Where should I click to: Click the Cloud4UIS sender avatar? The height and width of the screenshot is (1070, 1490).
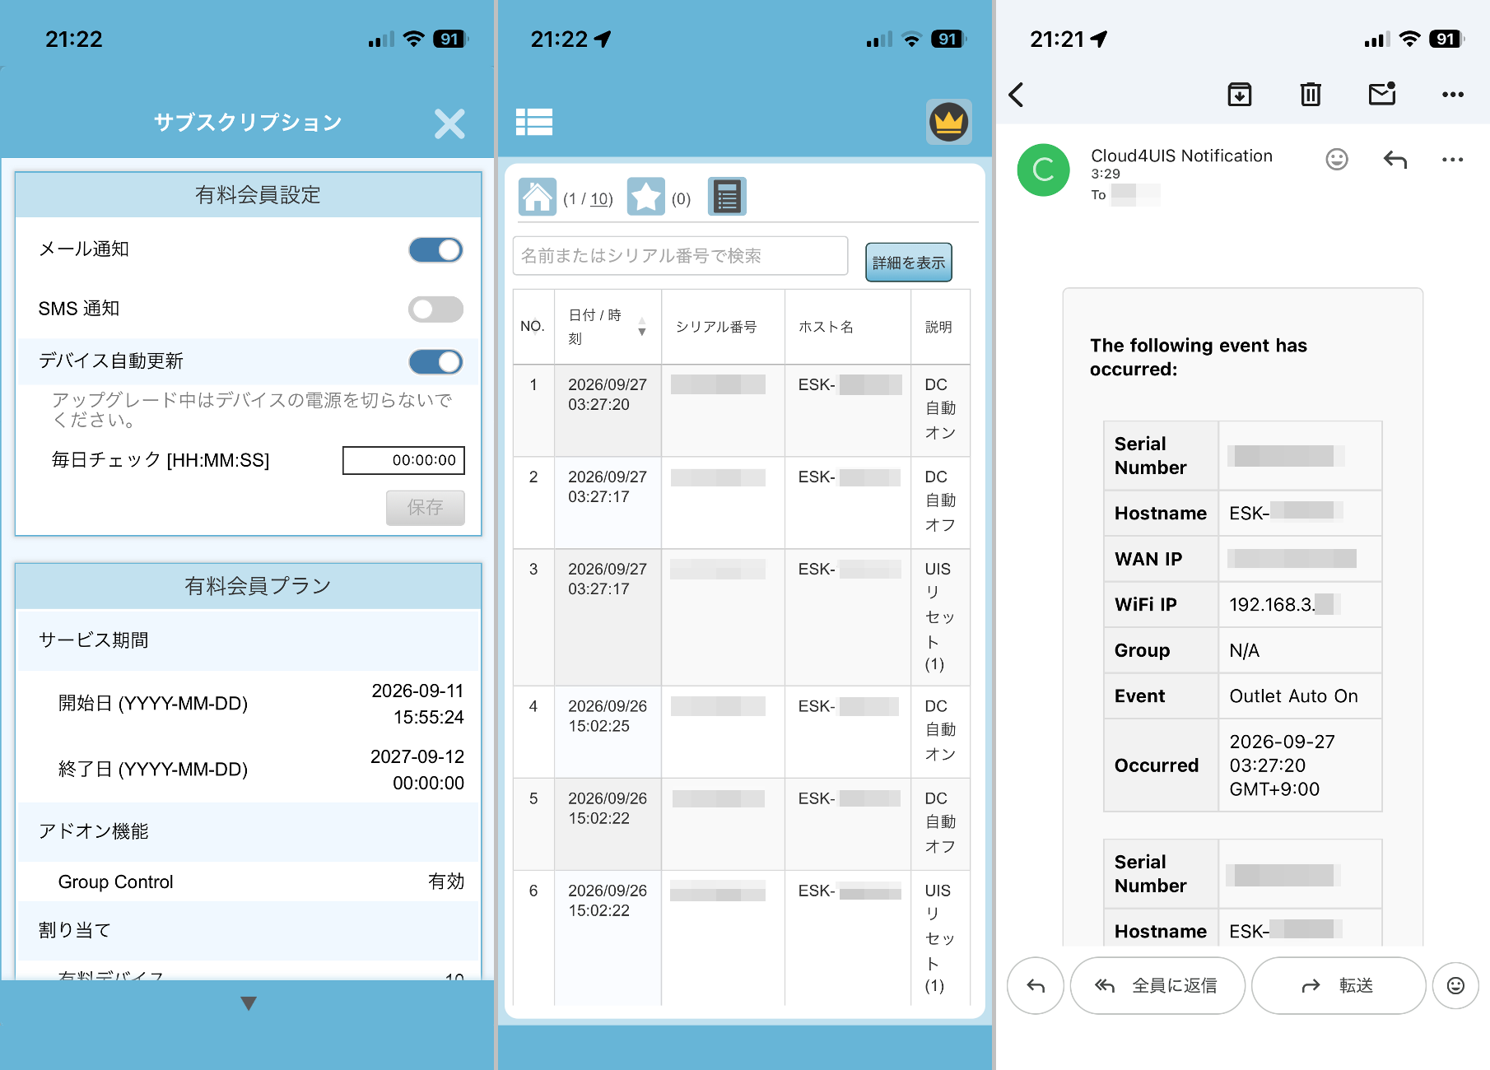click(1043, 170)
